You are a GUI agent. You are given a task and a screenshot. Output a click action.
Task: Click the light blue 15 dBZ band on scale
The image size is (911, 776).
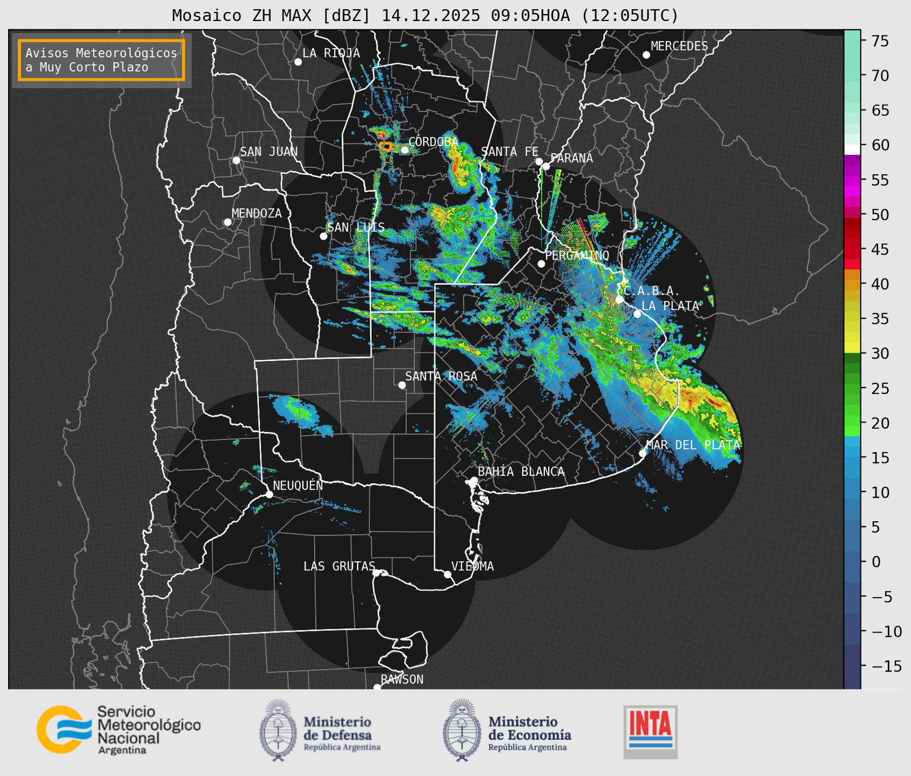852,457
